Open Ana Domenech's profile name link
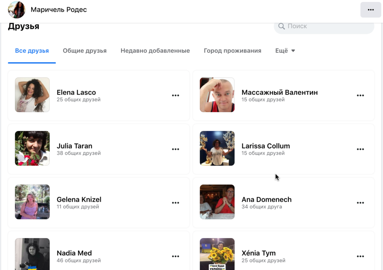383x270 pixels. tap(266, 199)
